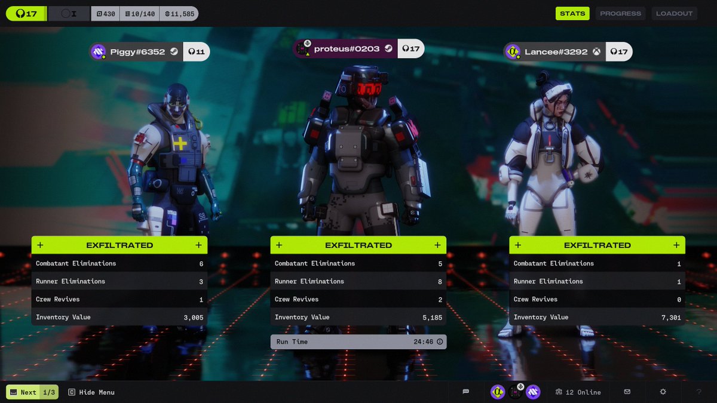
Task: Open Piggy#6352 player avatar
Action: point(99,51)
